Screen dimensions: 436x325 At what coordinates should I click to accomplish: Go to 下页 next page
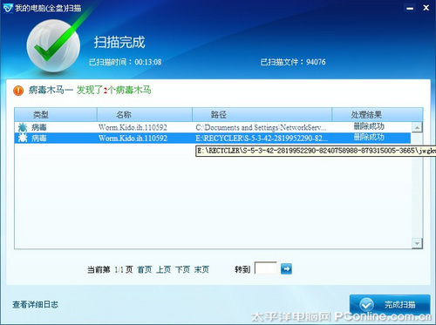coord(183,269)
